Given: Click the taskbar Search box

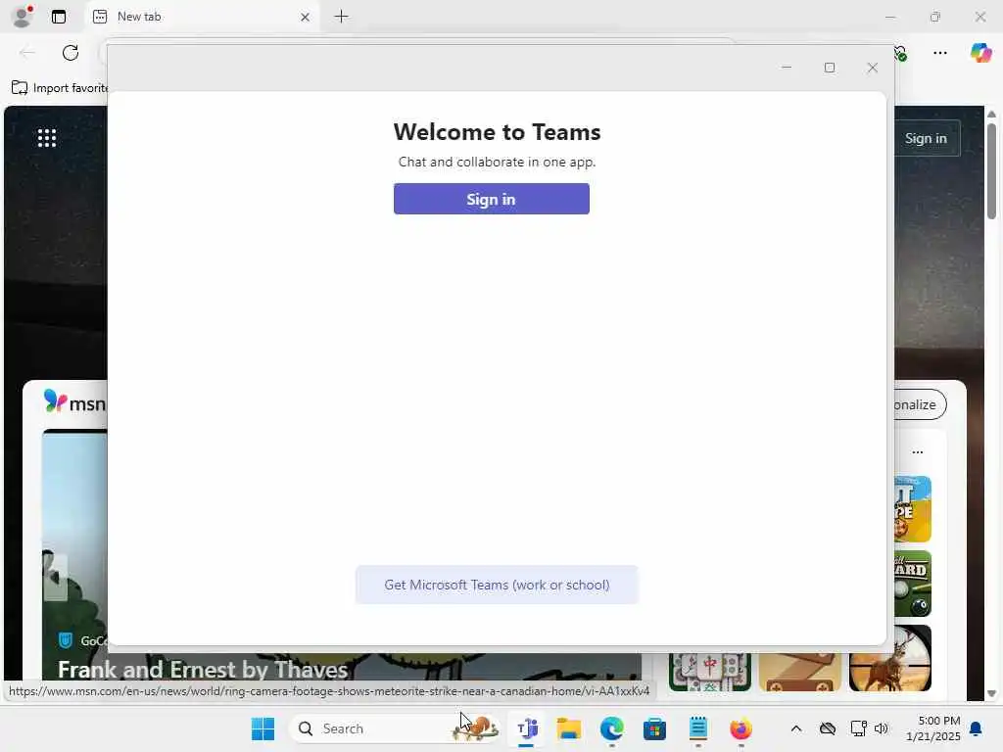Looking at the screenshot, I should (394, 728).
